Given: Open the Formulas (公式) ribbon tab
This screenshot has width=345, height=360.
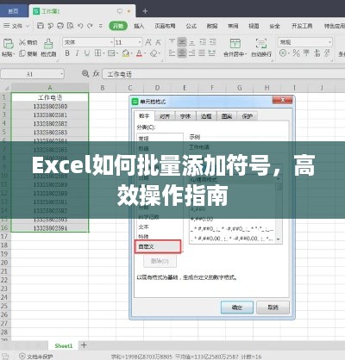Looking at the screenshot, I should [x=191, y=26].
